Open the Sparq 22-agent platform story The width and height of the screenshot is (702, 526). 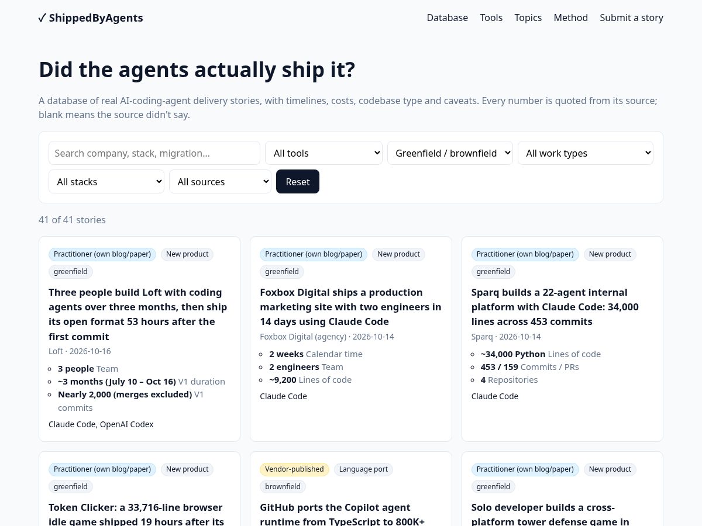click(556, 307)
